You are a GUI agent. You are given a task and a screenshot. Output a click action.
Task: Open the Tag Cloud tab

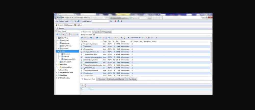coord(132,79)
